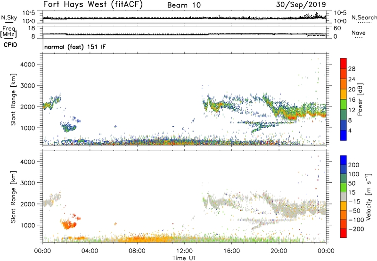The width and height of the screenshot is (377, 261).
Task: Pick the light green 12–16 dB power swatch
Action: 344,105
